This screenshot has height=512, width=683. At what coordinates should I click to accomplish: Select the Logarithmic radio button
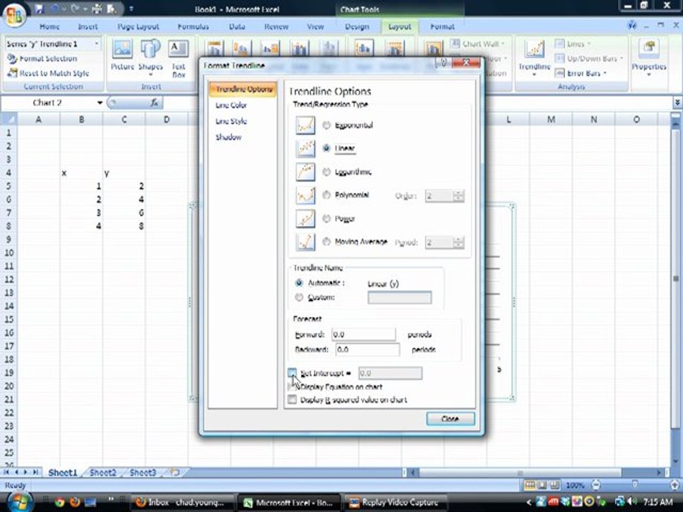pos(327,171)
